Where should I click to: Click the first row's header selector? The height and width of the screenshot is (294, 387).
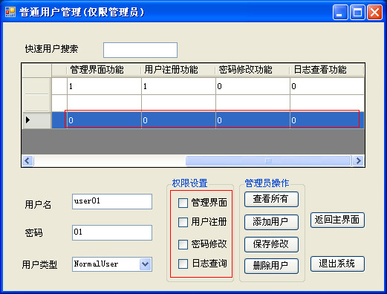click(x=36, y=86)
